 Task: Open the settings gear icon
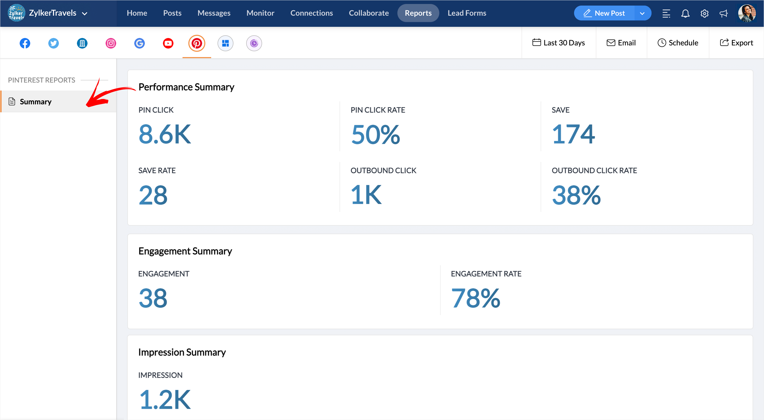coord(704,13)
